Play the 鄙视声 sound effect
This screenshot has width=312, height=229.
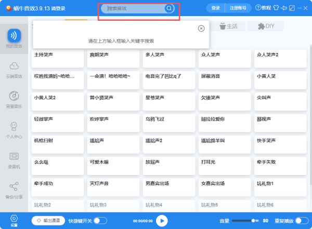[x=280, y=123]
